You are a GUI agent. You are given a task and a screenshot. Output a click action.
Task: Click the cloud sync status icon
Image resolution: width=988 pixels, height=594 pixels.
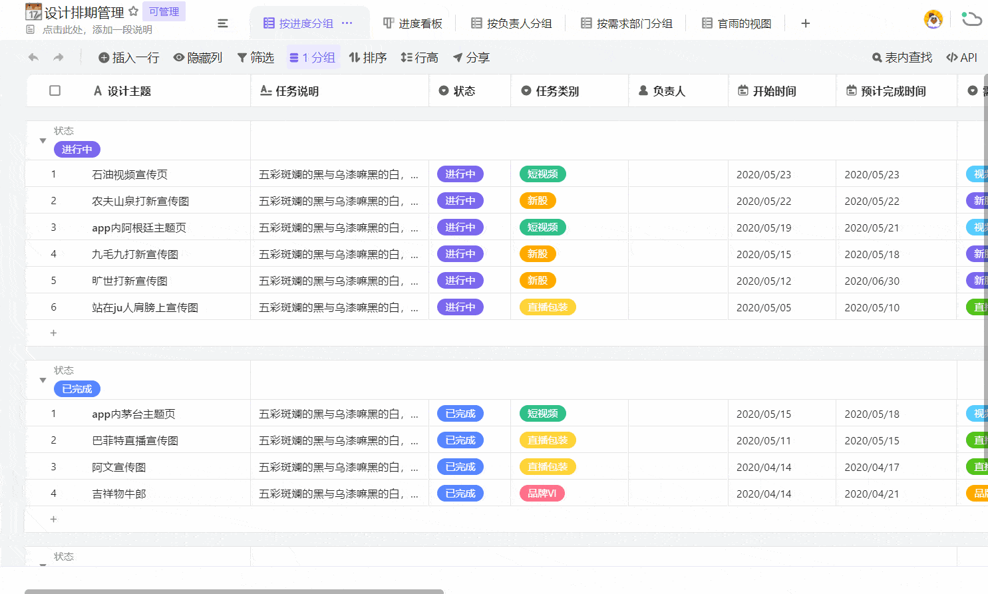971,19
